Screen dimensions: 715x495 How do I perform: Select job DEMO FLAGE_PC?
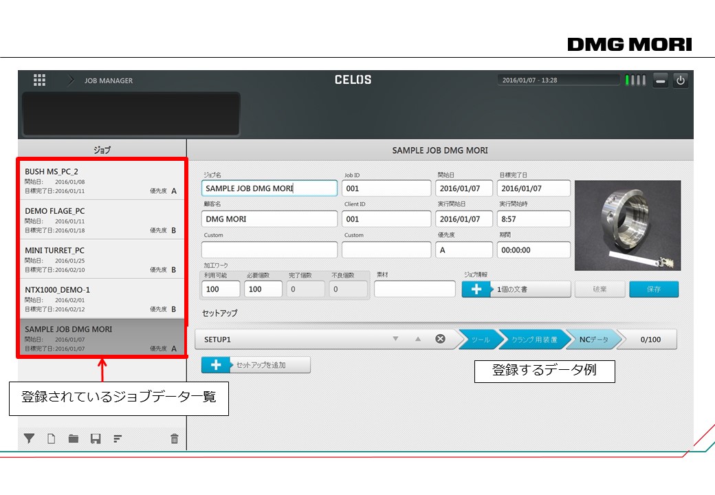(102, 220)
